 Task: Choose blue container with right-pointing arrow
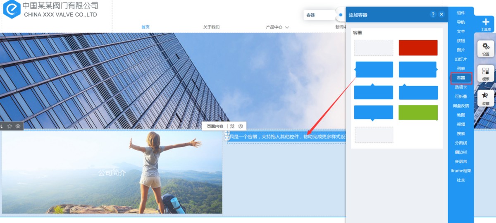pos(418,70)
